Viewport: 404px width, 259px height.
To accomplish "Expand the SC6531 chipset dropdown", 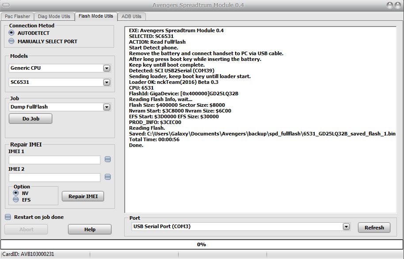I will (107, 83).
